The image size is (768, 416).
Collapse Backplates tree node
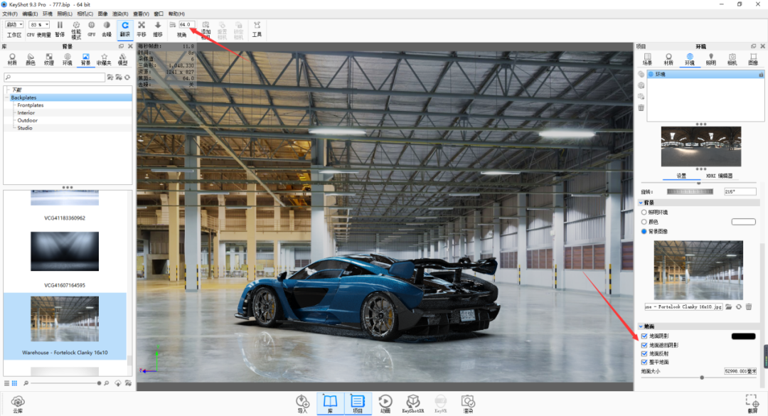pyautogui.click(x=7, y=97)
